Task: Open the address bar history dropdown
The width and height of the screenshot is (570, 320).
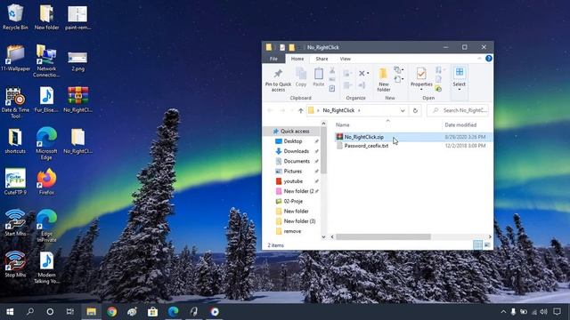Action: point(403,110)
